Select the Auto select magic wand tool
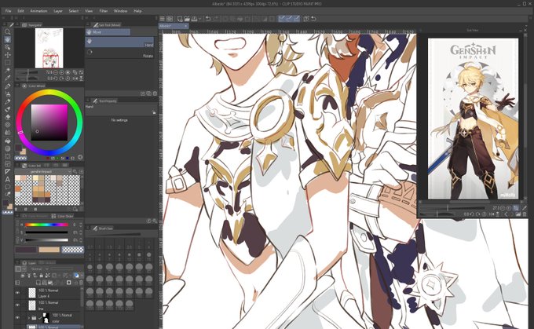 click(x=8, y=70)
